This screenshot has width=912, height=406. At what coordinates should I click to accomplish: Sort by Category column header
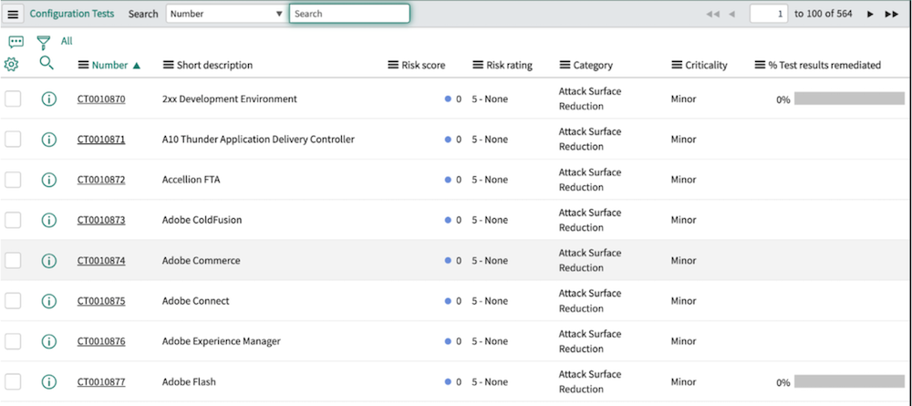(x=593, y=66)
